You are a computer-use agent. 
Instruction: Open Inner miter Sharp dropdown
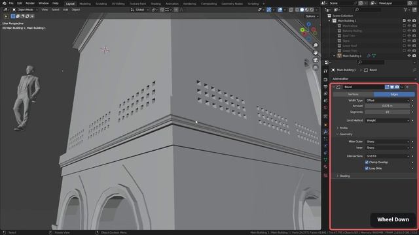387,148
